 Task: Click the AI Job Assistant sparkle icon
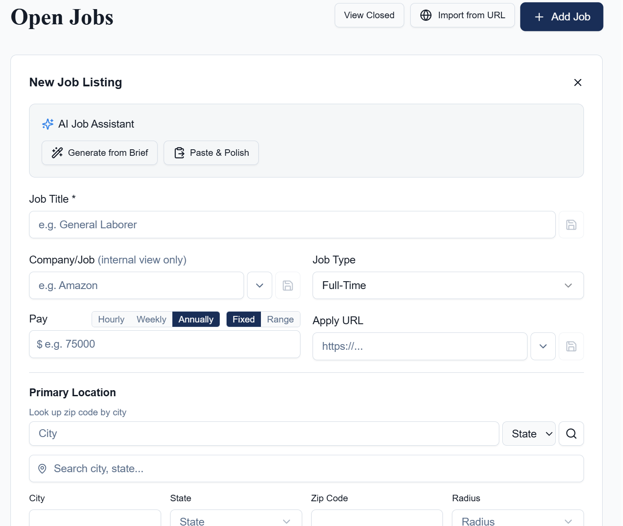click(48, 124)
